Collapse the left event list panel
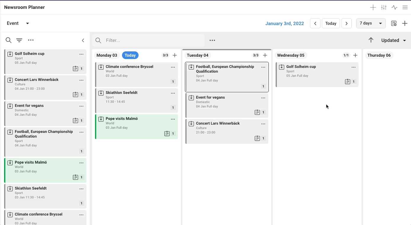The image size is (411, 225). point(83,40)
